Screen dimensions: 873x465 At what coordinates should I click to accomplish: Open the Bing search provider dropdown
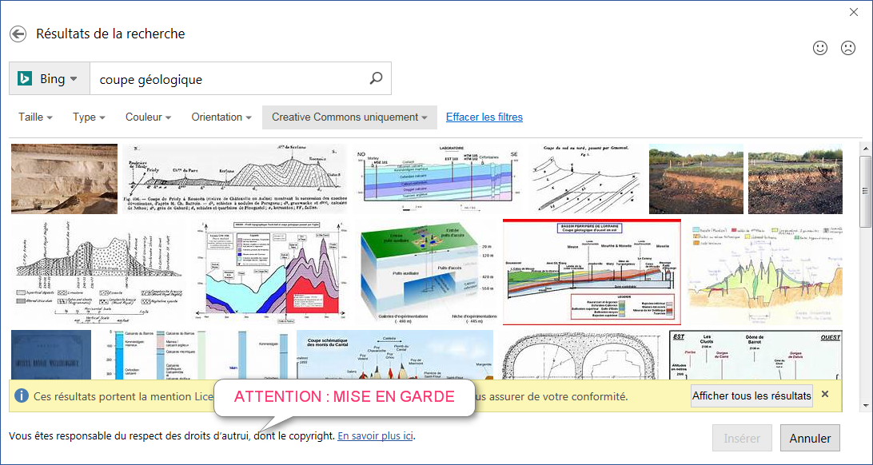click(50, 79)
